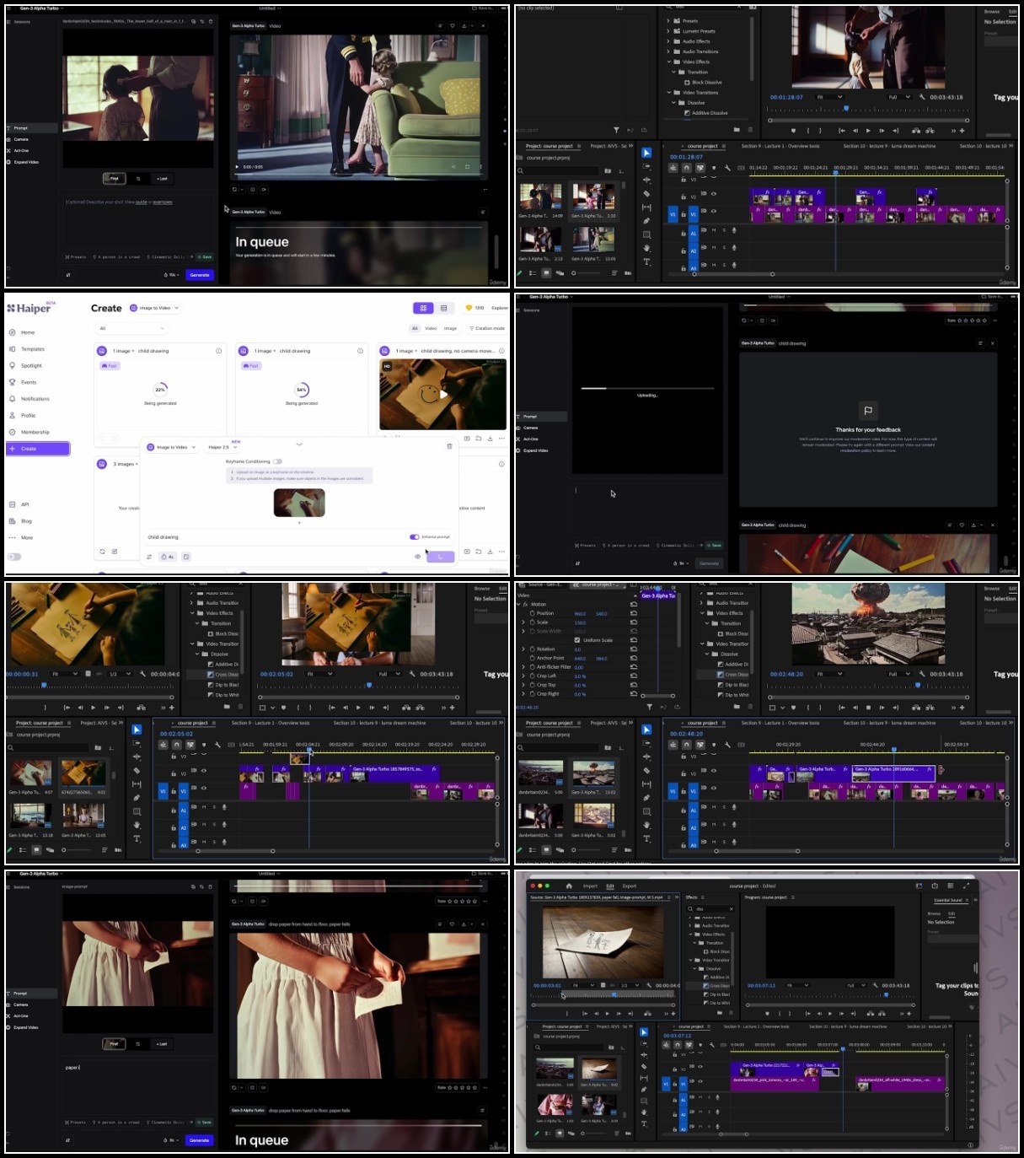Open the Export tab in the Mac Premiere window
This screenshot has height=1158, width=1024.
click(630, 886)
